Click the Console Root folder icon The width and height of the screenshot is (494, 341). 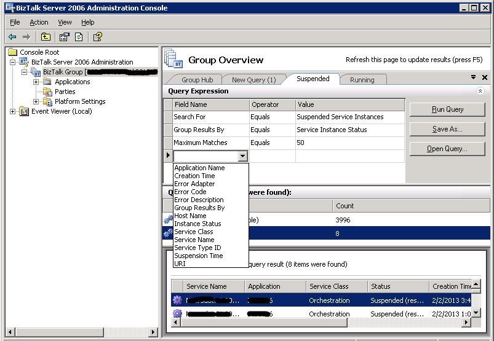pos(12,52)
